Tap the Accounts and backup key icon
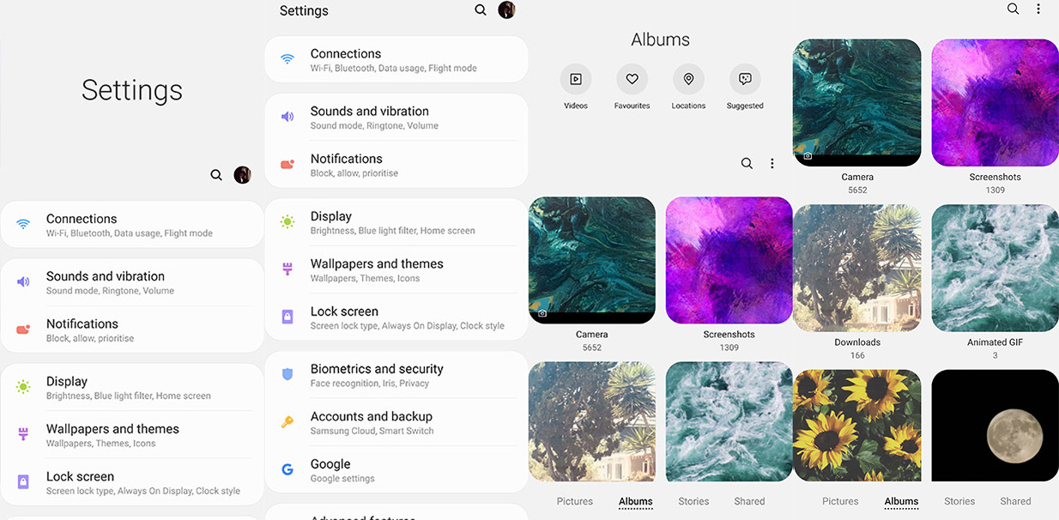Screen dimensions: 1059x520 tap(287, 422)
